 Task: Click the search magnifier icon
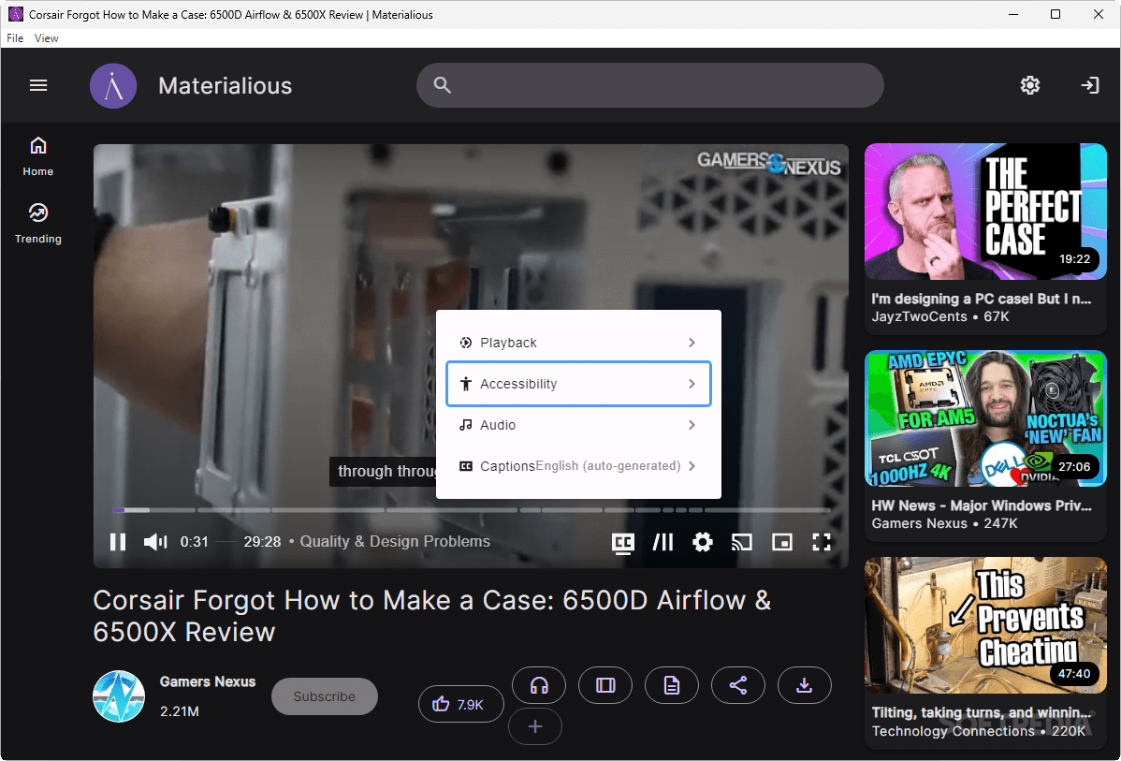pyautogui.click(x=443, y=86)
